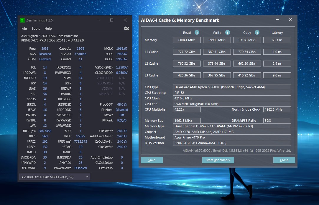Click the RttPark value RZQ/5

pos(122,120)
